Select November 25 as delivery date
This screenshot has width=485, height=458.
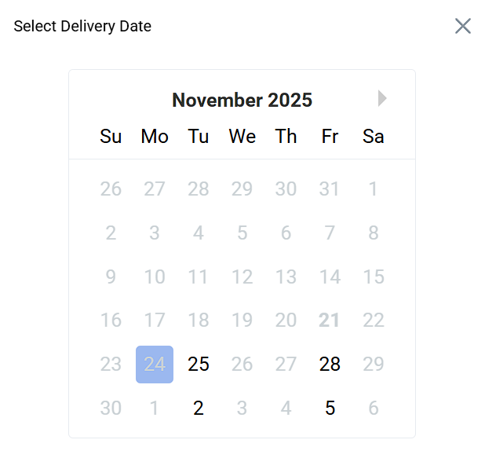click(199, 365)
